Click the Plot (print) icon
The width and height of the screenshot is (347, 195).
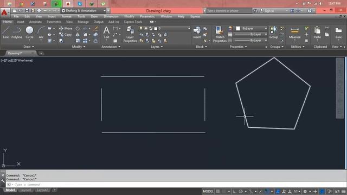click(x=39, y=11)
